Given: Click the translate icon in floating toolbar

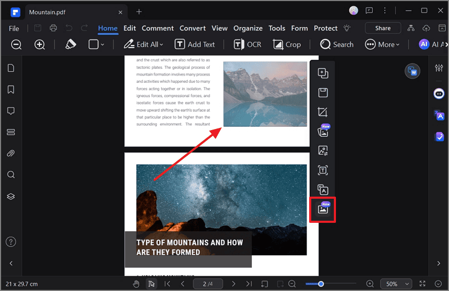Looking at the screenshot, I should pyautogui.click(x=323, y=190).
